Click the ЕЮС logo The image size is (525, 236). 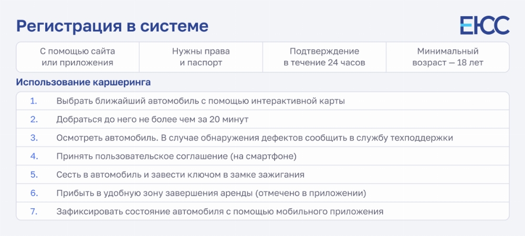485,25
